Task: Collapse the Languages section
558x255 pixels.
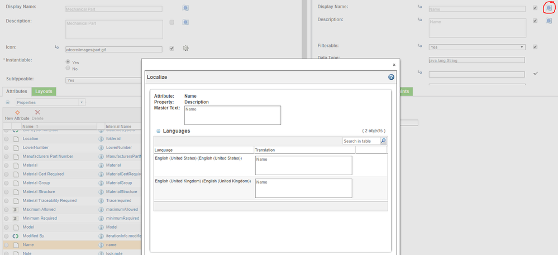Action: click(x=159, y=131)
